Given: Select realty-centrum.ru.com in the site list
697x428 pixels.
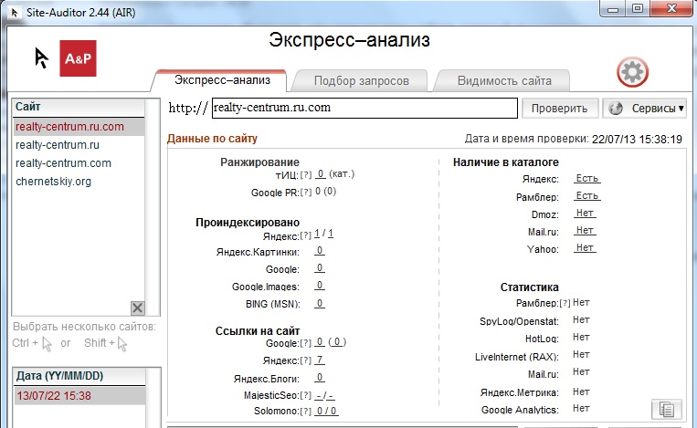Looking at the screenshot, I should tap(79, 127).
